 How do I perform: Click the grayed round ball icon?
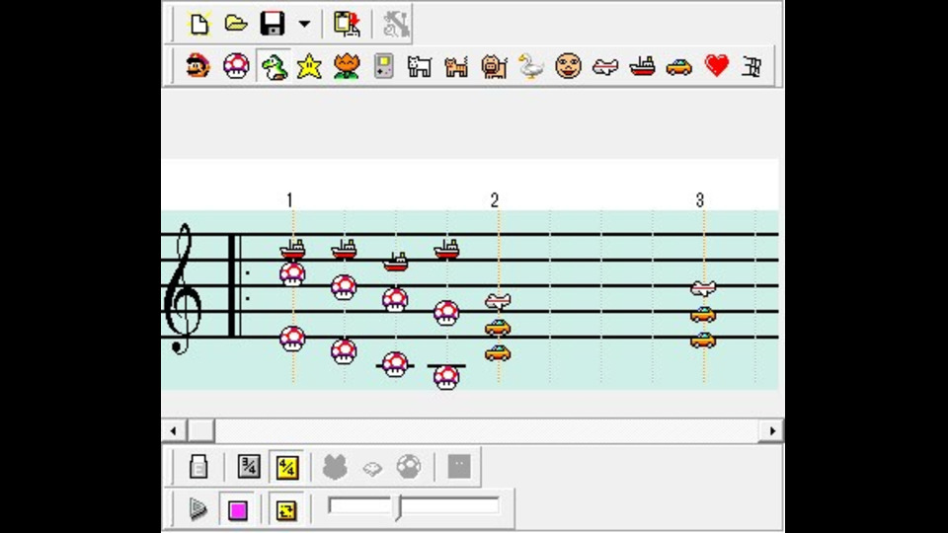point(409,467)
